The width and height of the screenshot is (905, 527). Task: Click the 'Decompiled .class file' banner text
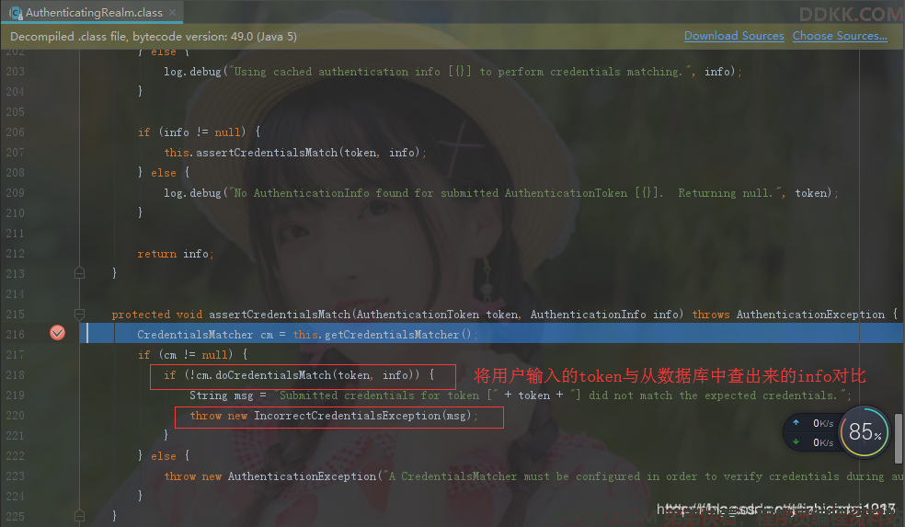point(154,37)
